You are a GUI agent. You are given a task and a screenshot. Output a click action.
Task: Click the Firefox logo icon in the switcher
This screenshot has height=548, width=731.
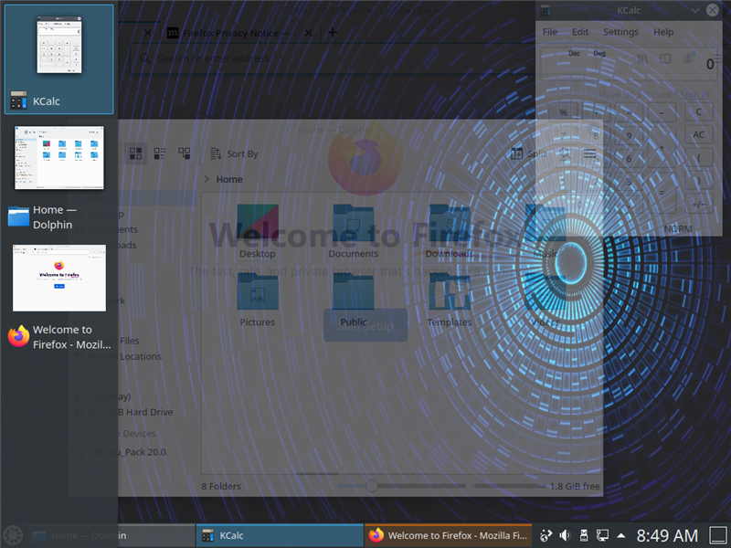(18, 336)
